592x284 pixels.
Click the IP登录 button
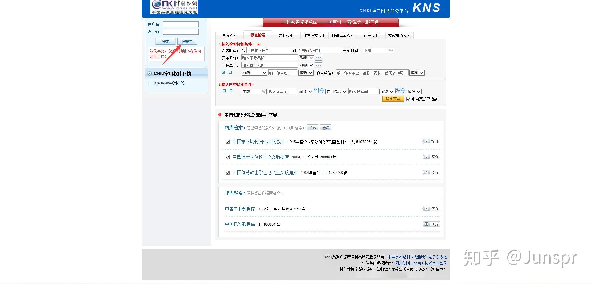pos(187,41)
